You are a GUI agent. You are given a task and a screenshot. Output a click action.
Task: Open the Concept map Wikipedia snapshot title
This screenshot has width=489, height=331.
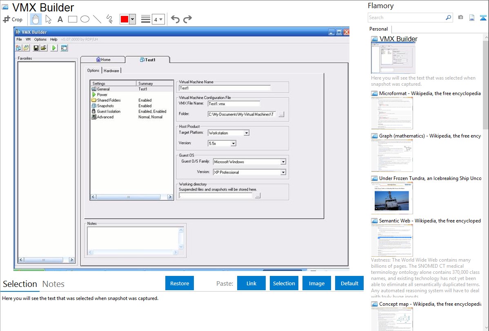[430, 304]
